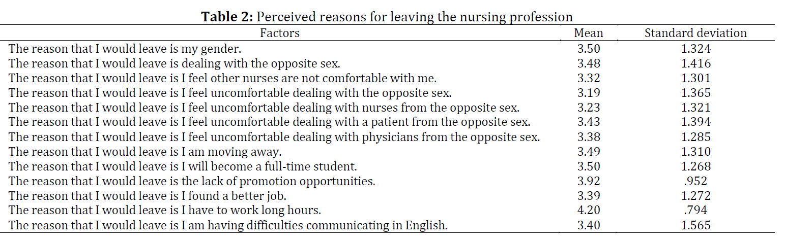785x242 pixels.
Task: Click the row about other nurses not comfortable
Action: (392, 78)
